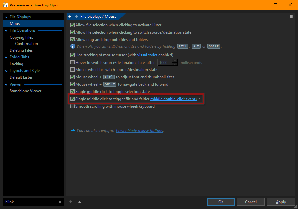Click the Ctrl key badge beside Mouse wheel +
Screen dimensions: 298x209
(109, 77)
